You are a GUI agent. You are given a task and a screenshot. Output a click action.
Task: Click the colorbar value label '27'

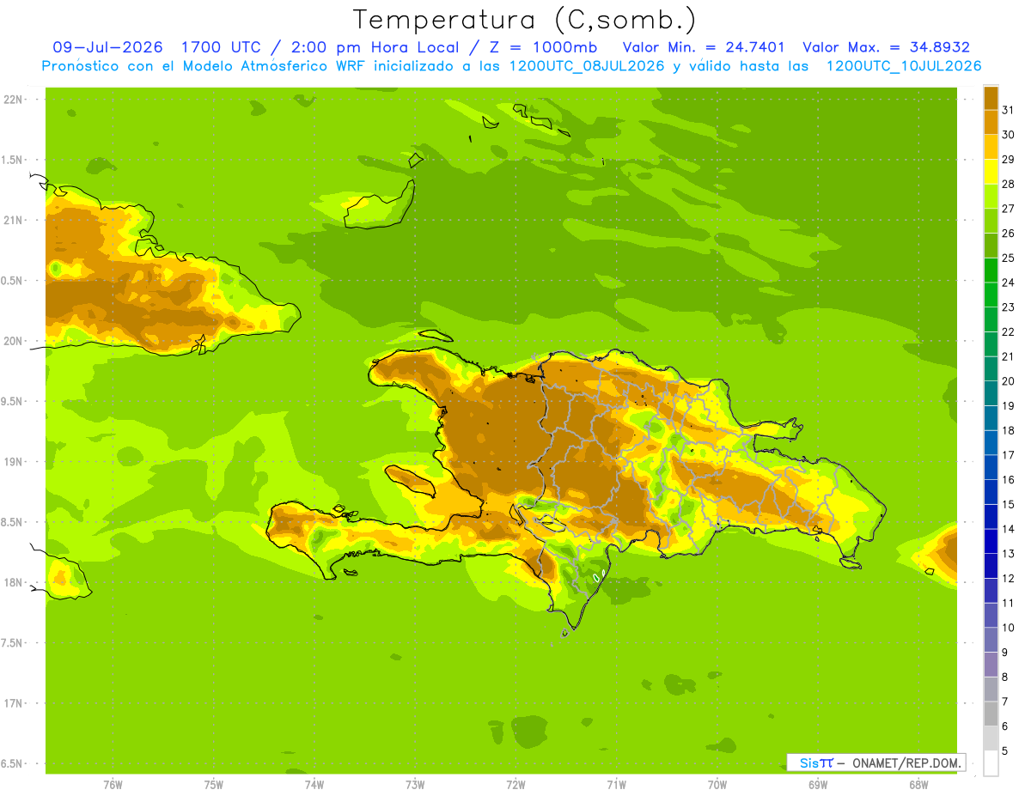[x=1009, y=209]
